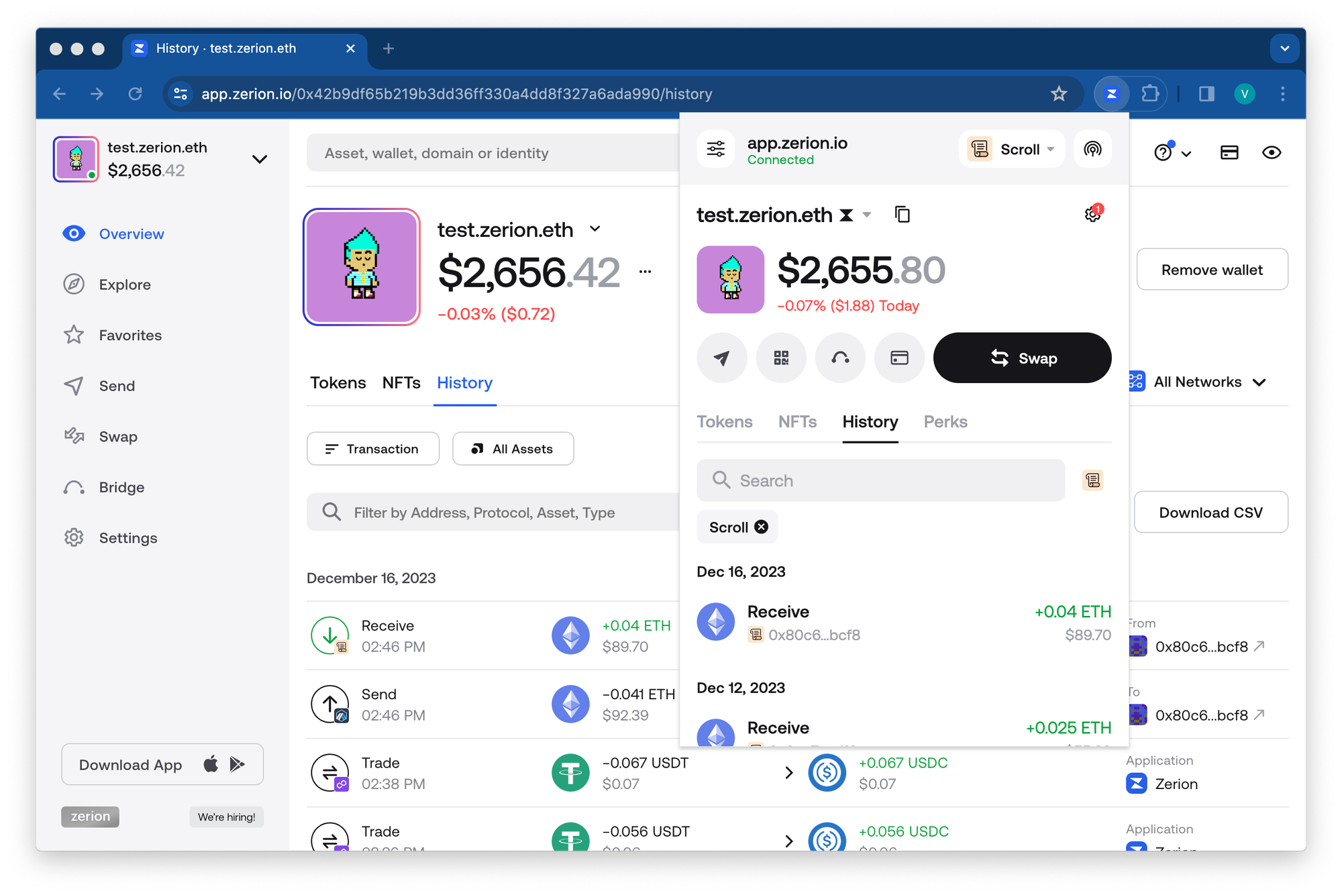Open explorer link for To 0x80c6...bcf8

click(1259, 715)
